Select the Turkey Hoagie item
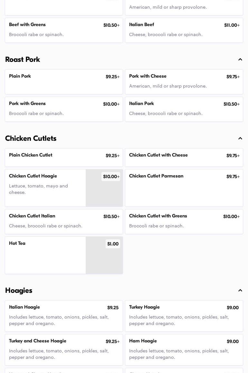 [x=184, y=316]
